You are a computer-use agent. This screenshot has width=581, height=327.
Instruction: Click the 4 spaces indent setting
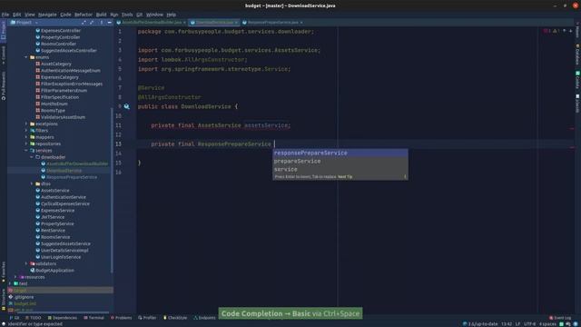point(547,324)
